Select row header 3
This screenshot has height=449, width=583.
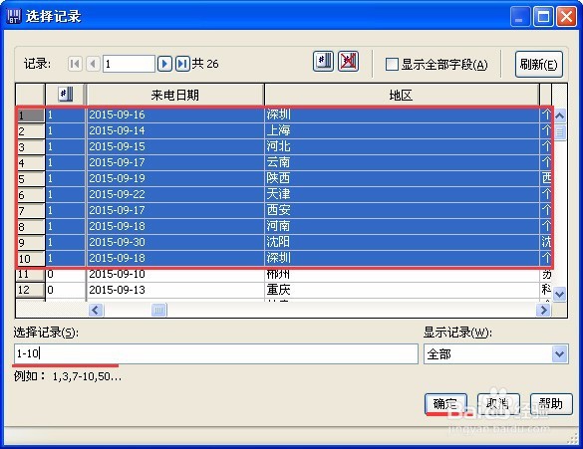tap(31, 147)
